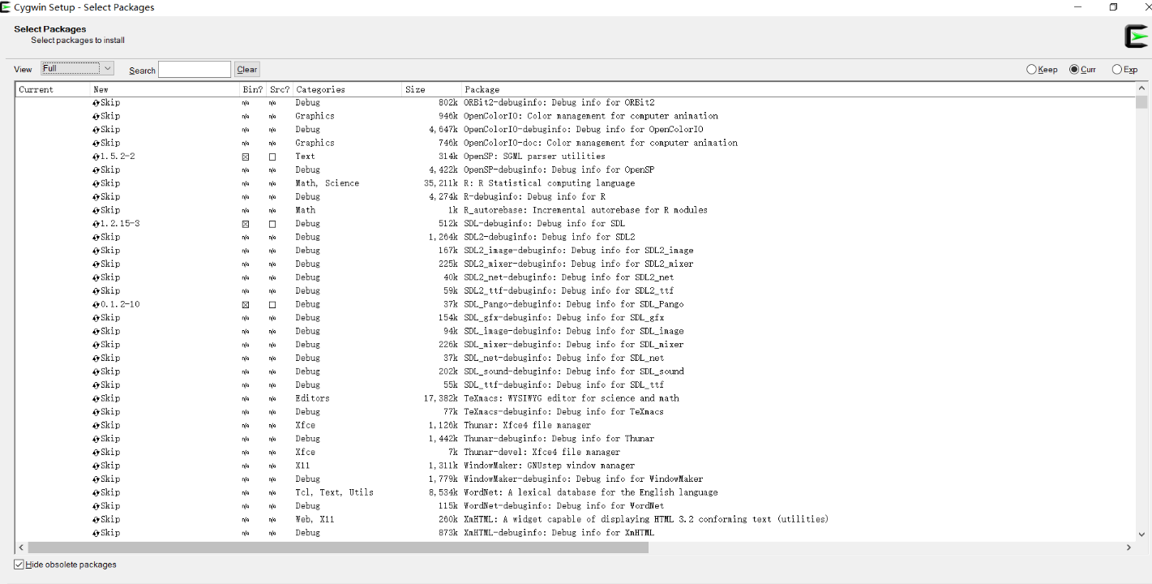Click the Skip cycle icon for SDL_net-debuginfo
This screenshot has height=584, width=1152.
point(96,359)
